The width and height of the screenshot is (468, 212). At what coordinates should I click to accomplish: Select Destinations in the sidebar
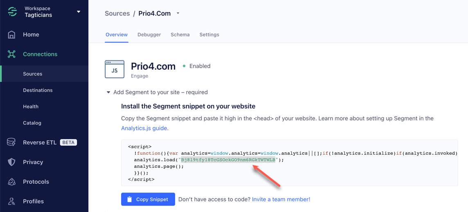click(38, 90)
